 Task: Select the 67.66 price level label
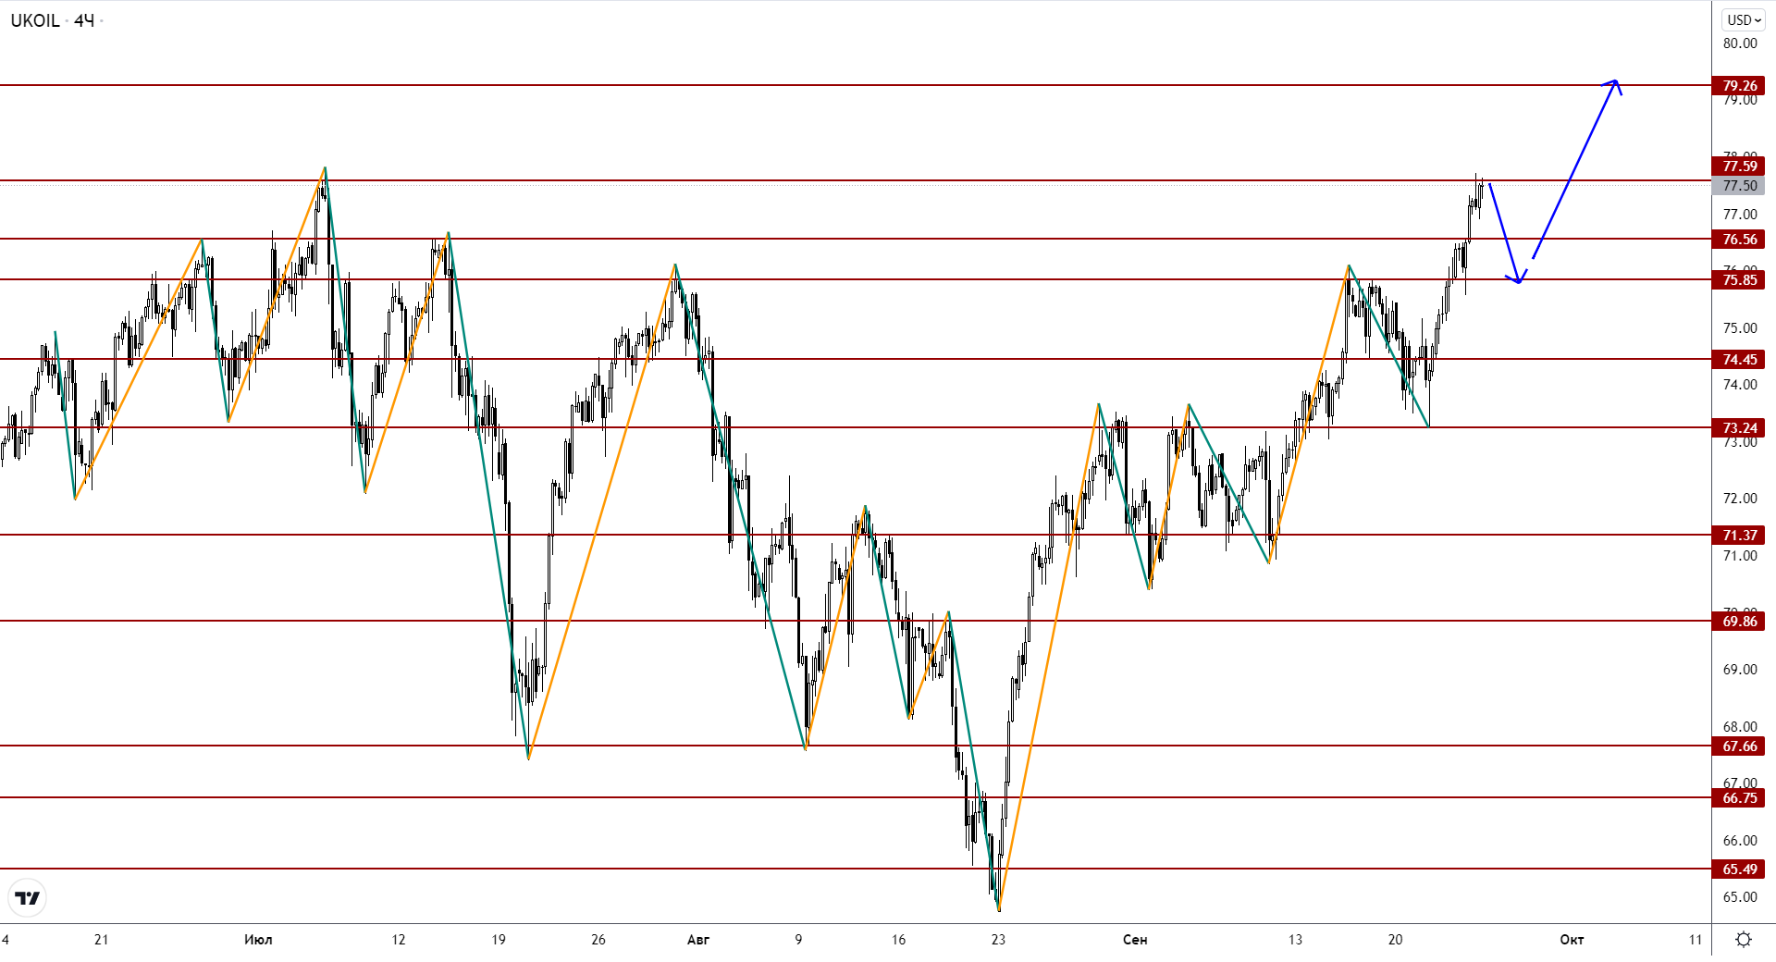tap(1739, 746)
